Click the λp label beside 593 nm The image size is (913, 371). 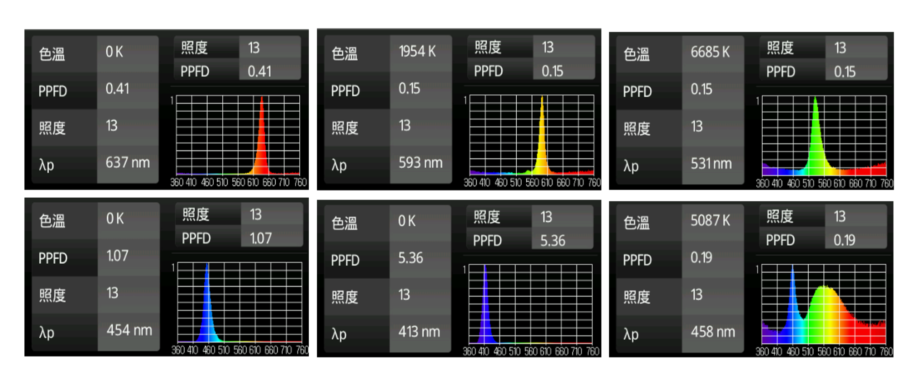(339, 165)
